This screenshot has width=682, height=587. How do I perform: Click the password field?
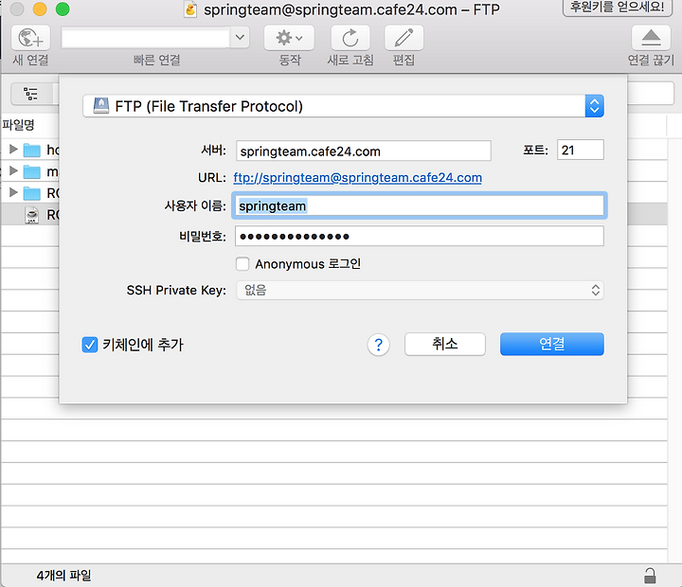pos(420,236)
